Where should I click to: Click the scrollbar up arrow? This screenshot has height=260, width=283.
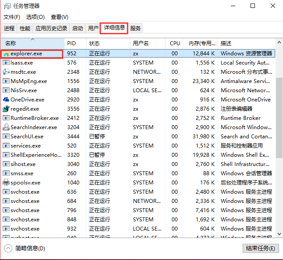click(279, 43)
